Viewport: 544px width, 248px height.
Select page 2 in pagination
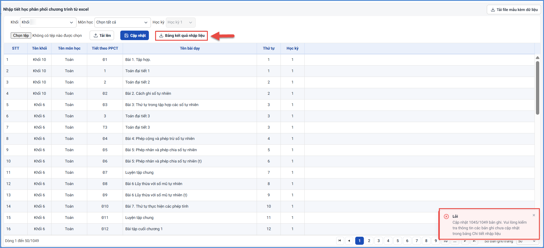(369, 241)
